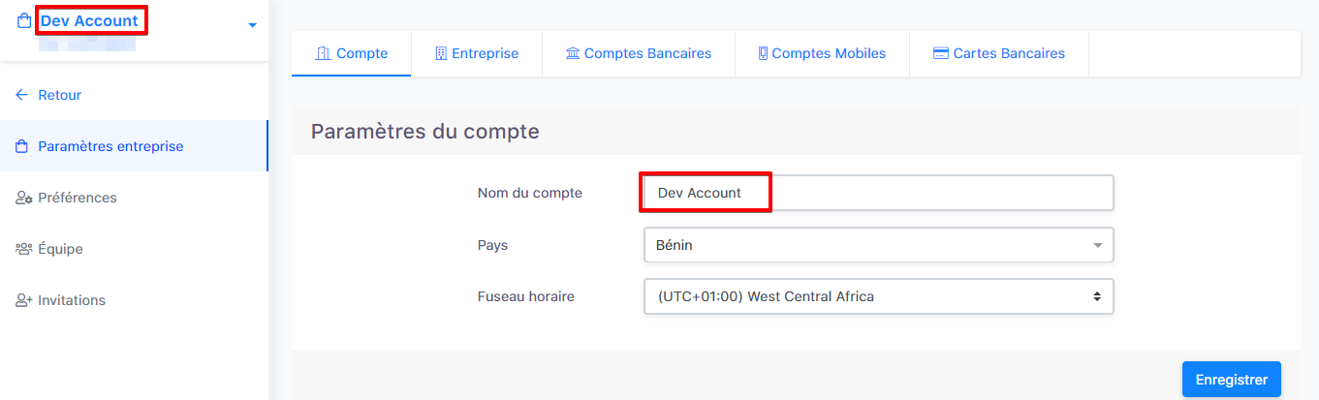Click the office building icon on Entreprise tab
This screenshot has width=1319, height=400.
tap(441, 53)
